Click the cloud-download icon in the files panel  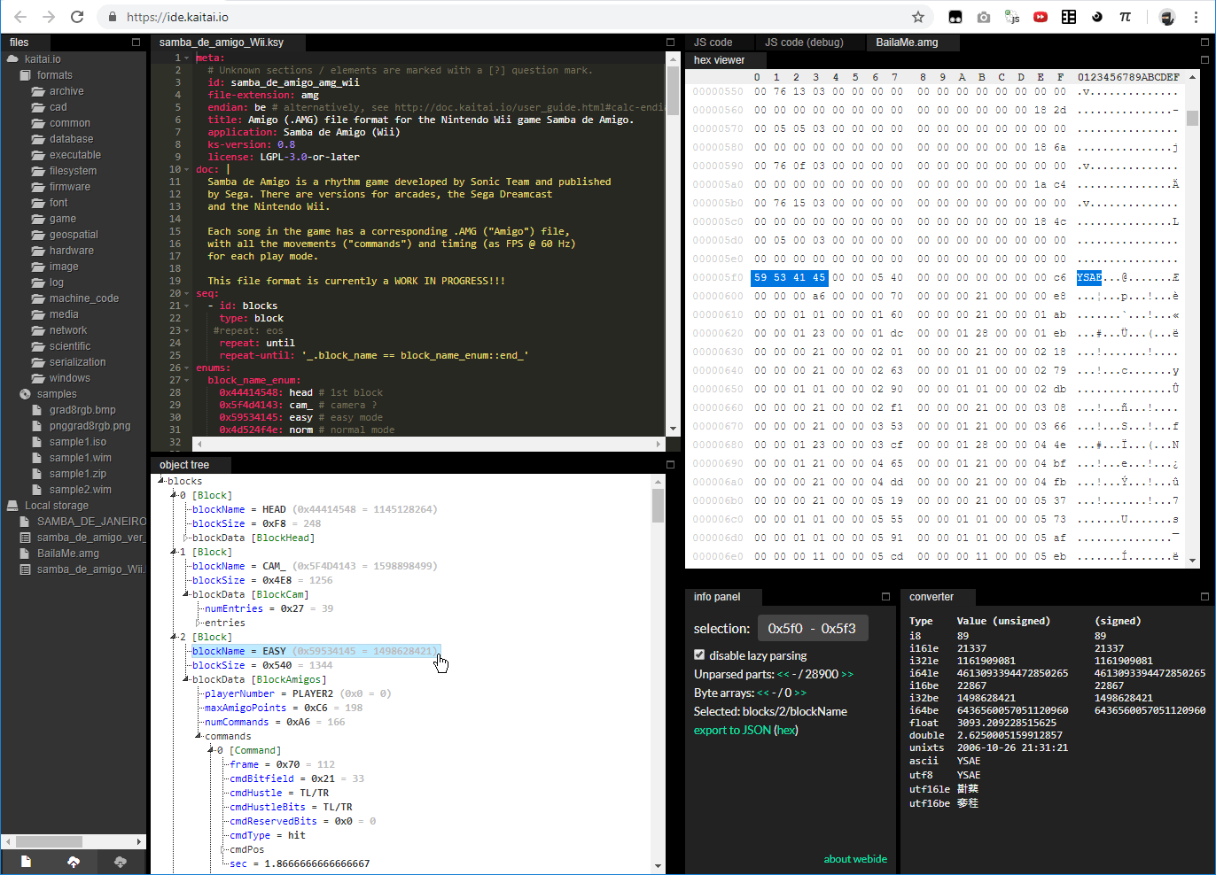121,862
